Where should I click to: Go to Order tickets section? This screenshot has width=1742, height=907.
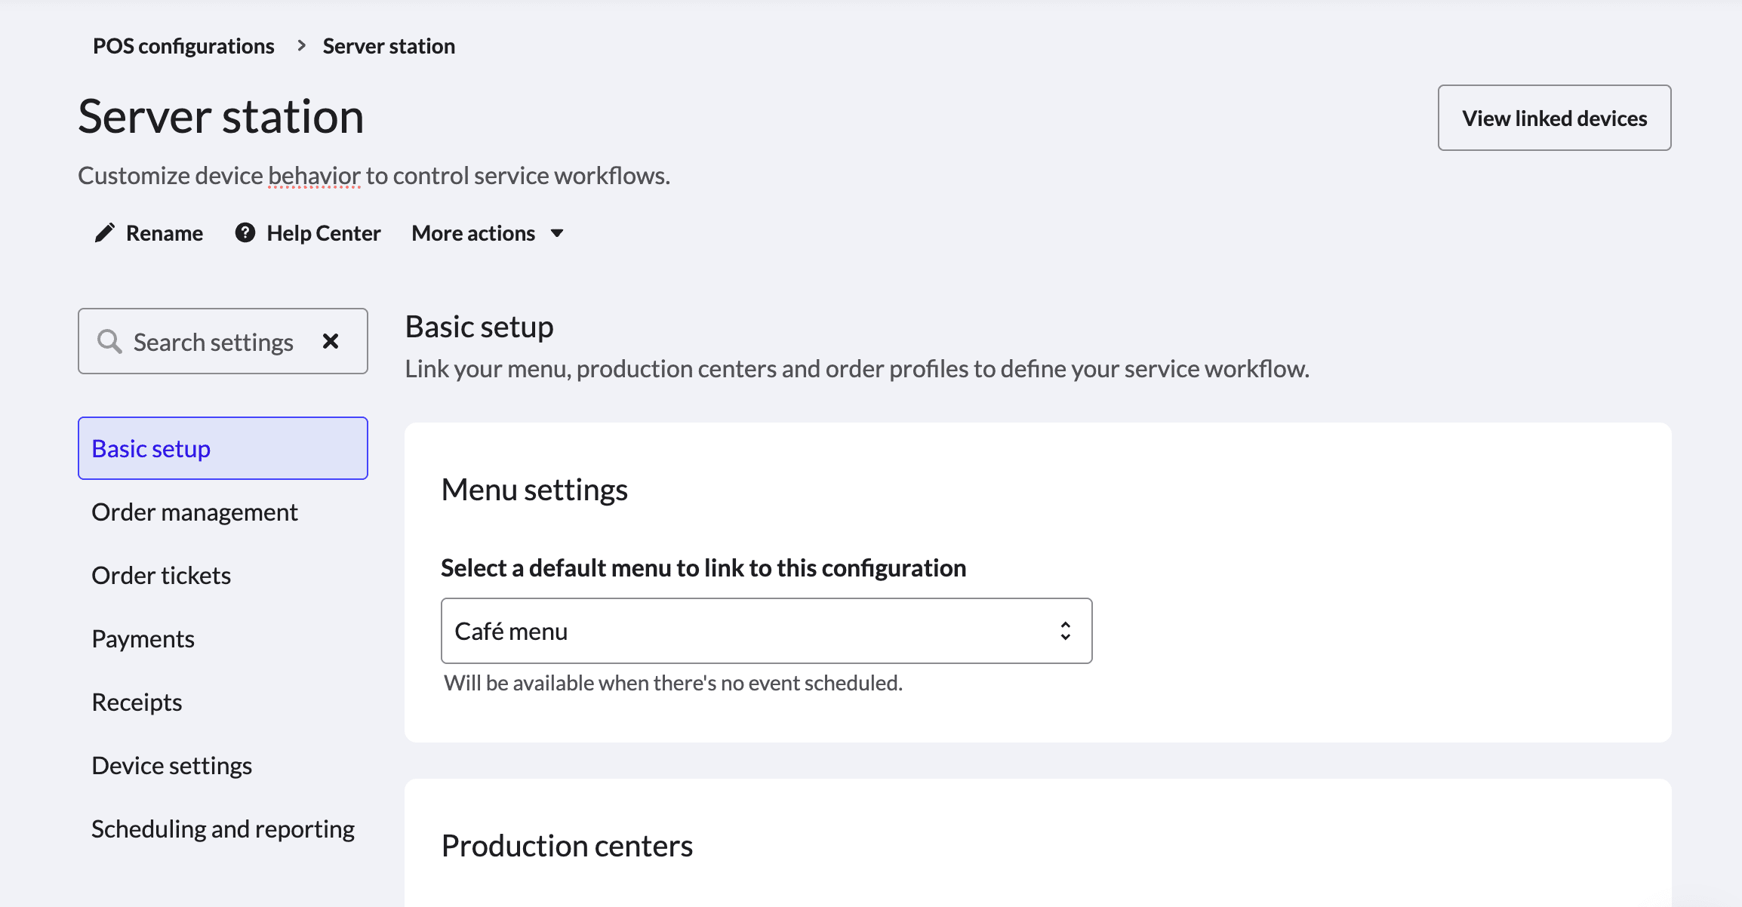point(162,576)
